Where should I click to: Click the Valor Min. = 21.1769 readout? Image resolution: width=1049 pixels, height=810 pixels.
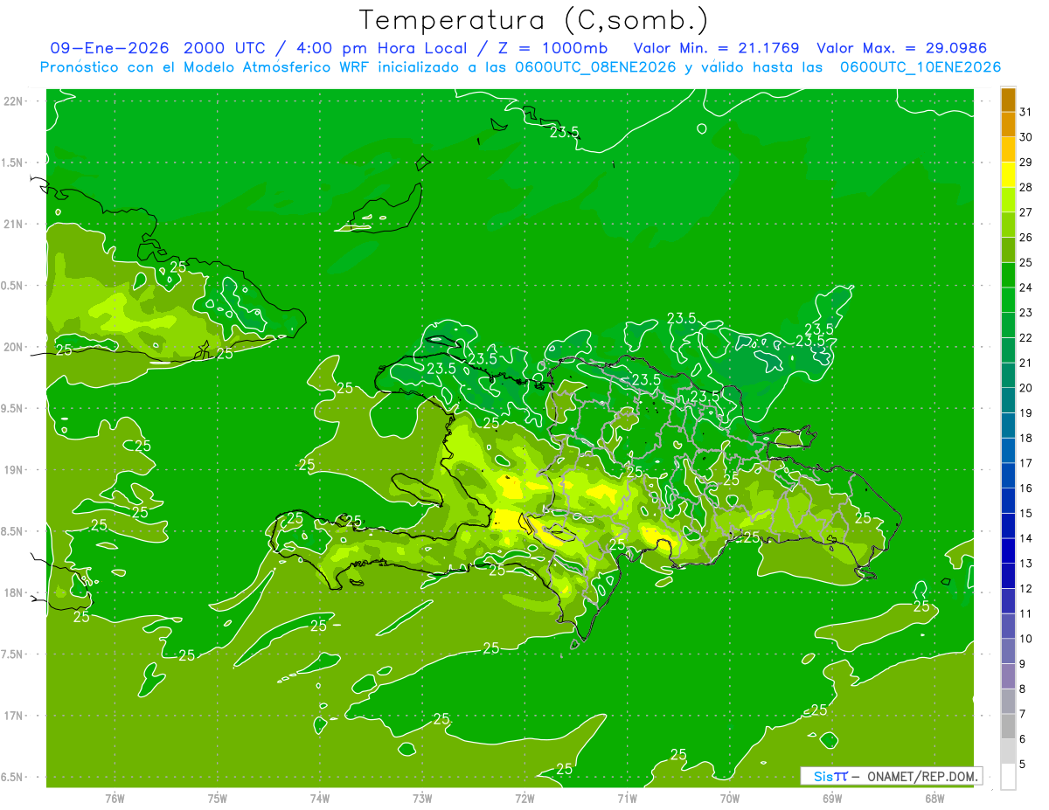[715, 48]
